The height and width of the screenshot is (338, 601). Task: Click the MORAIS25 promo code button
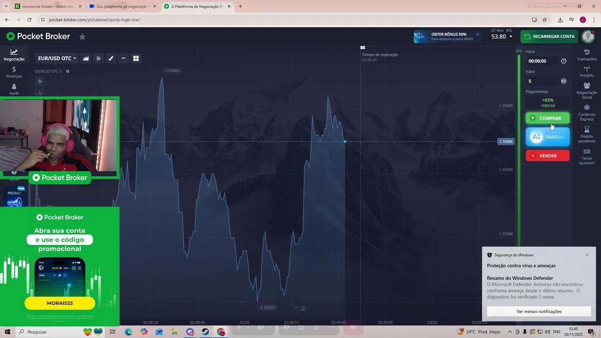(60, 303)
